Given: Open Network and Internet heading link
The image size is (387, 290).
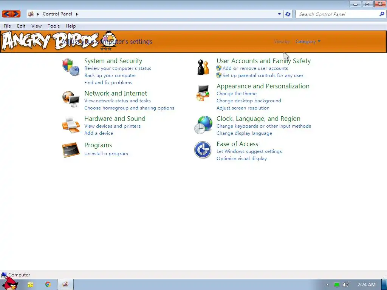Looking at the screenshot, I should tap(116, 93).
